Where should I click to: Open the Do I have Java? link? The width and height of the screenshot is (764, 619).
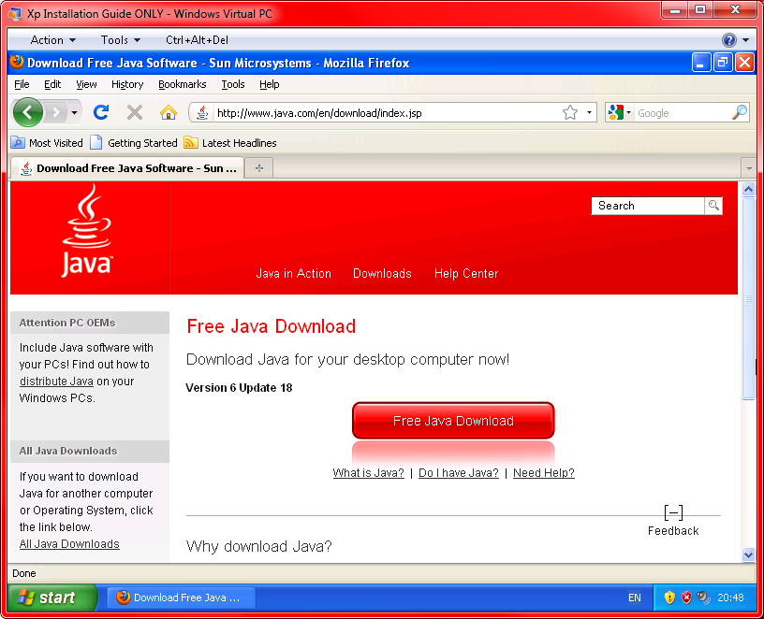(x=459, y=472)
